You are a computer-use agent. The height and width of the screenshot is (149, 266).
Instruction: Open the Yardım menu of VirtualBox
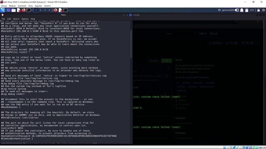[47, 6]
